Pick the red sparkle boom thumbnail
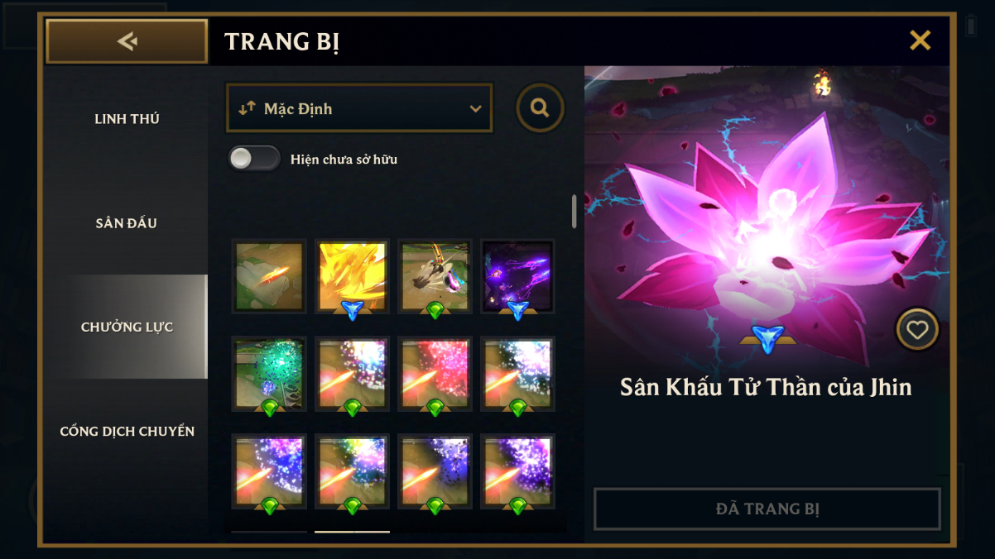This screenshot has width=995, height=559. tap(435, 374)
